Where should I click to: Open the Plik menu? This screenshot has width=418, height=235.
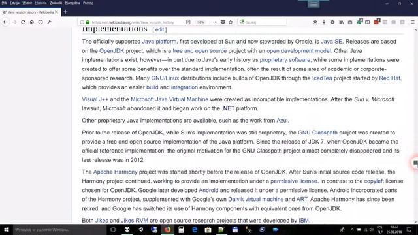click(5, 3)
